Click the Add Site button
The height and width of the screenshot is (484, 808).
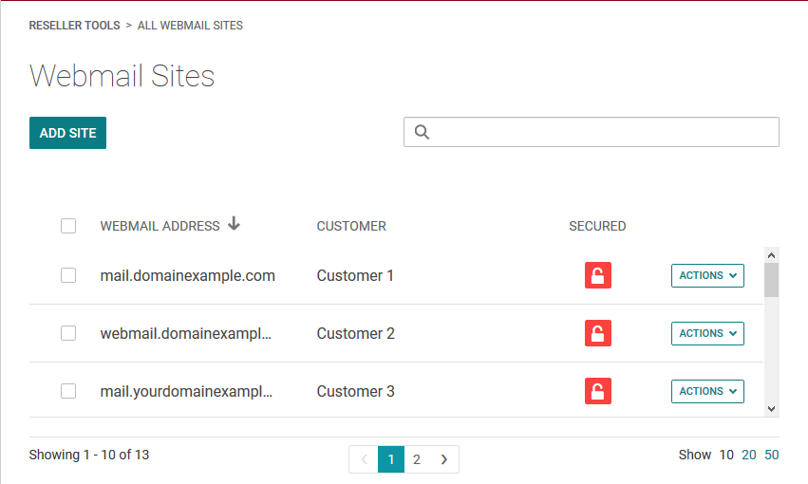point(67,133)
